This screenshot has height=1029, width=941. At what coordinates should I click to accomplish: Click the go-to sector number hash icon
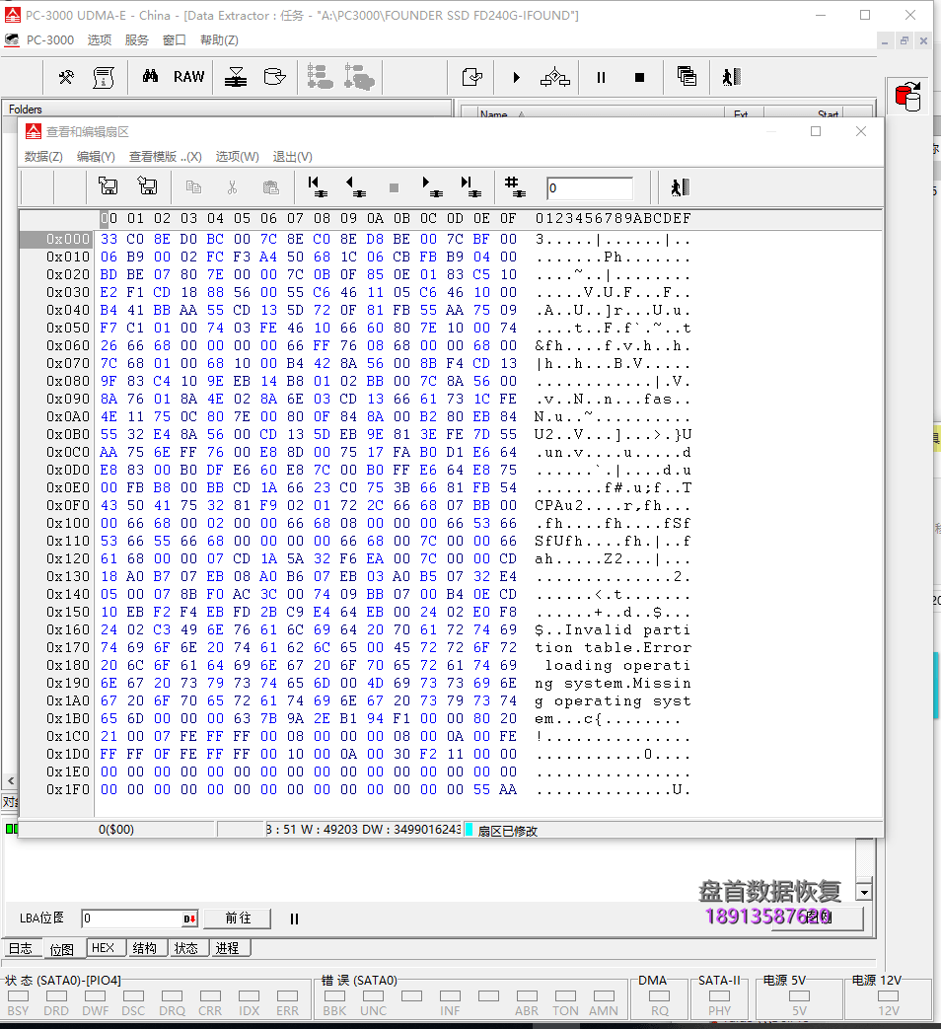click(515, 187)
